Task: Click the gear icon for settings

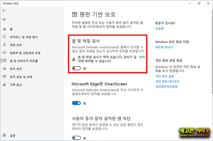Action: click(4, 135)
